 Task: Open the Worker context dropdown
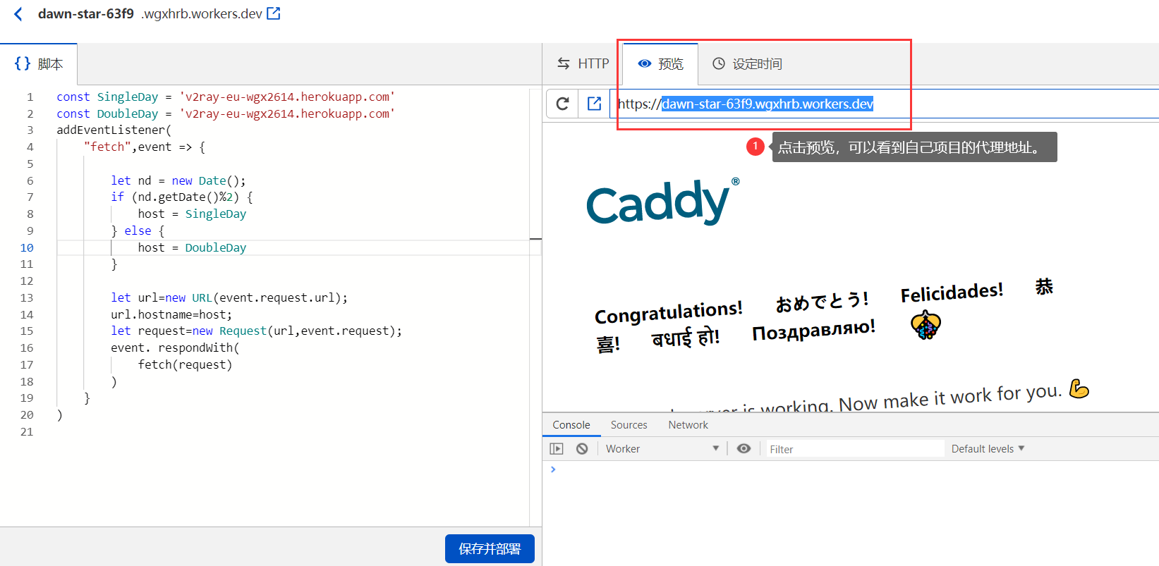coord(662,449)
